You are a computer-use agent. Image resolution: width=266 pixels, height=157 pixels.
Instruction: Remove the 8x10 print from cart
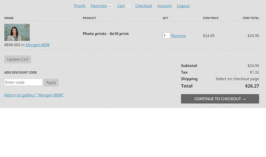coord(179,36)
